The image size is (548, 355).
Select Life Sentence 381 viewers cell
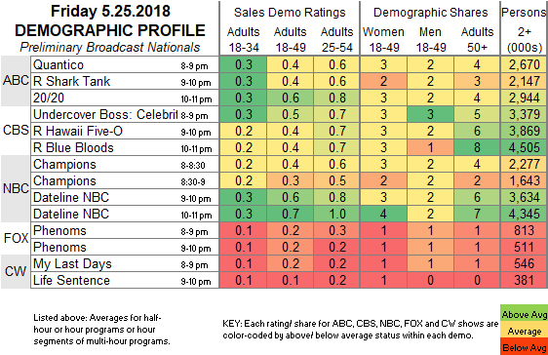pos(524,280)
